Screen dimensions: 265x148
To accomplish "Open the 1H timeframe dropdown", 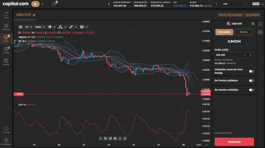I will 28,27.
